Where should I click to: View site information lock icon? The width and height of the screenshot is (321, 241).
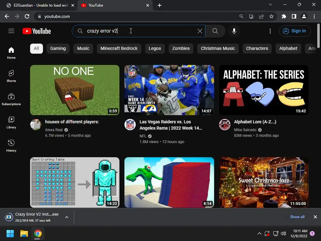pos(39,16)
